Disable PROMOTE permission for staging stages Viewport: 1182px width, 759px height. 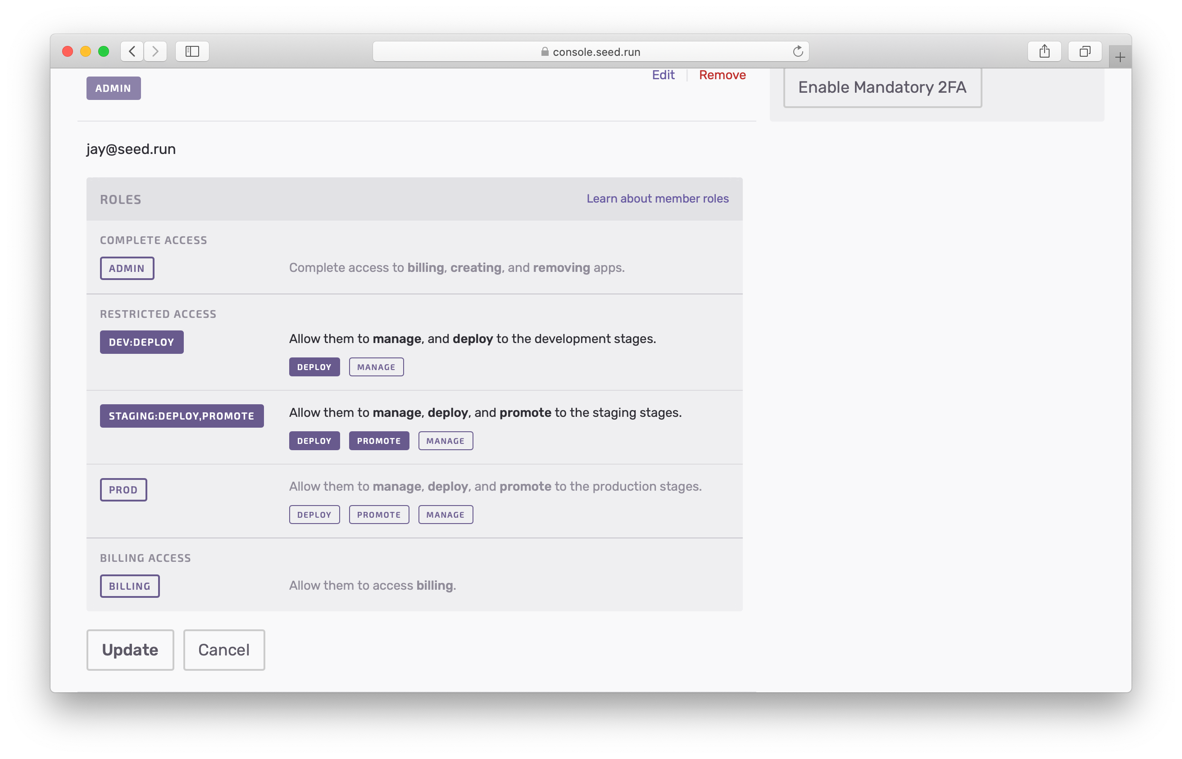(379, 441)
